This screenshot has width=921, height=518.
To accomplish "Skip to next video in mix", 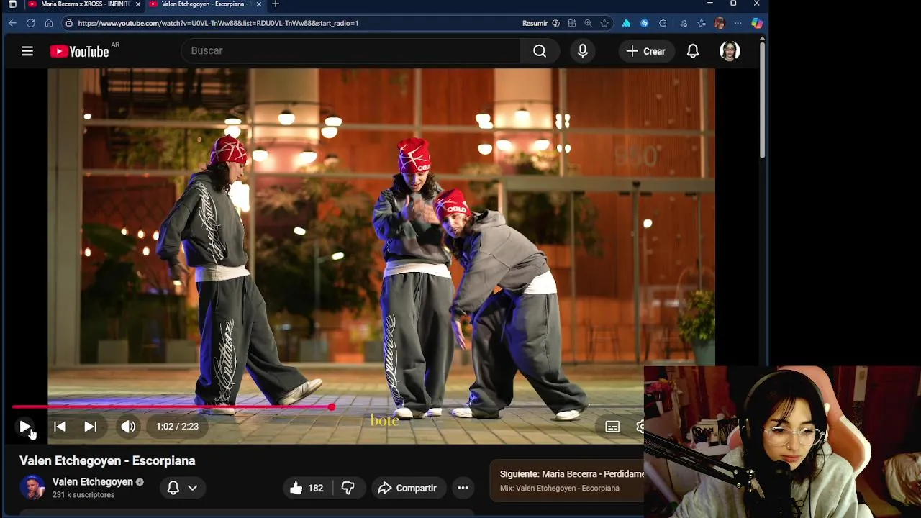I will [91, 427].
